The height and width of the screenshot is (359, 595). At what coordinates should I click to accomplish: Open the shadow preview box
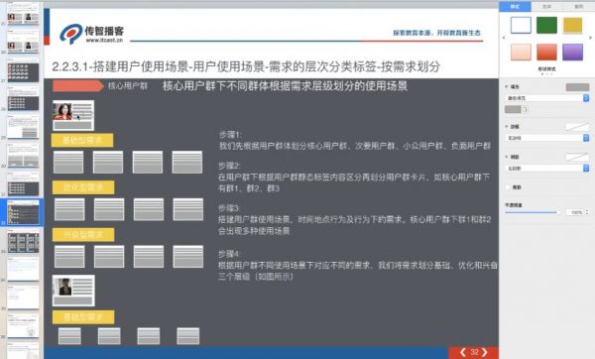(577, 157)
